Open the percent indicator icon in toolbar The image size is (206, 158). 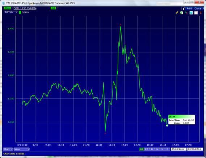pyautogui.click(x=186, y=13)
